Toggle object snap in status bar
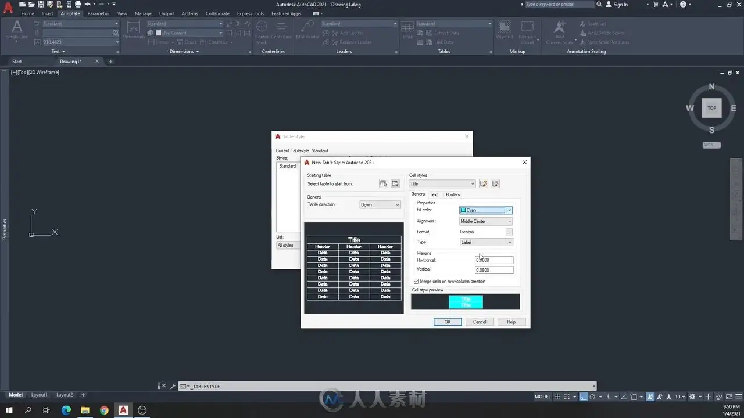Viewport: 744px width, 418px height. point(634,397)
